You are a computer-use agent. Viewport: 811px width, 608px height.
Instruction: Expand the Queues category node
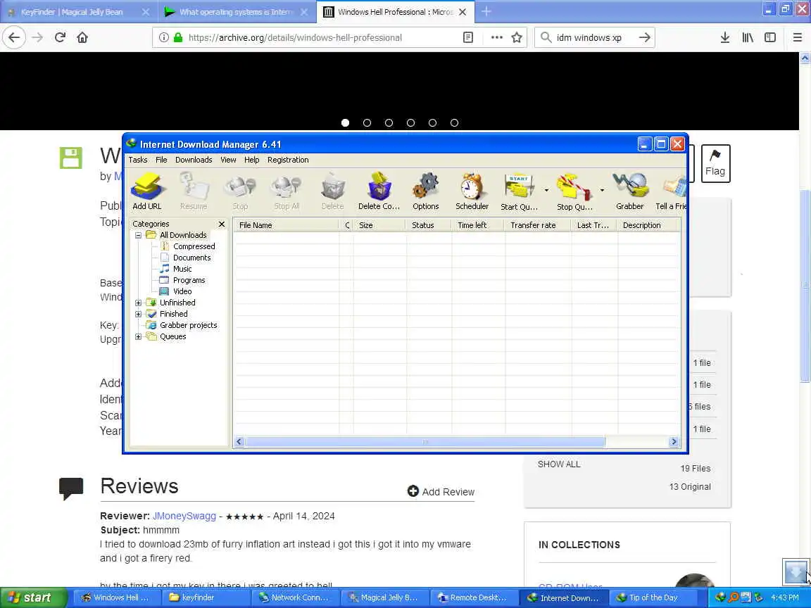[138, 336]
